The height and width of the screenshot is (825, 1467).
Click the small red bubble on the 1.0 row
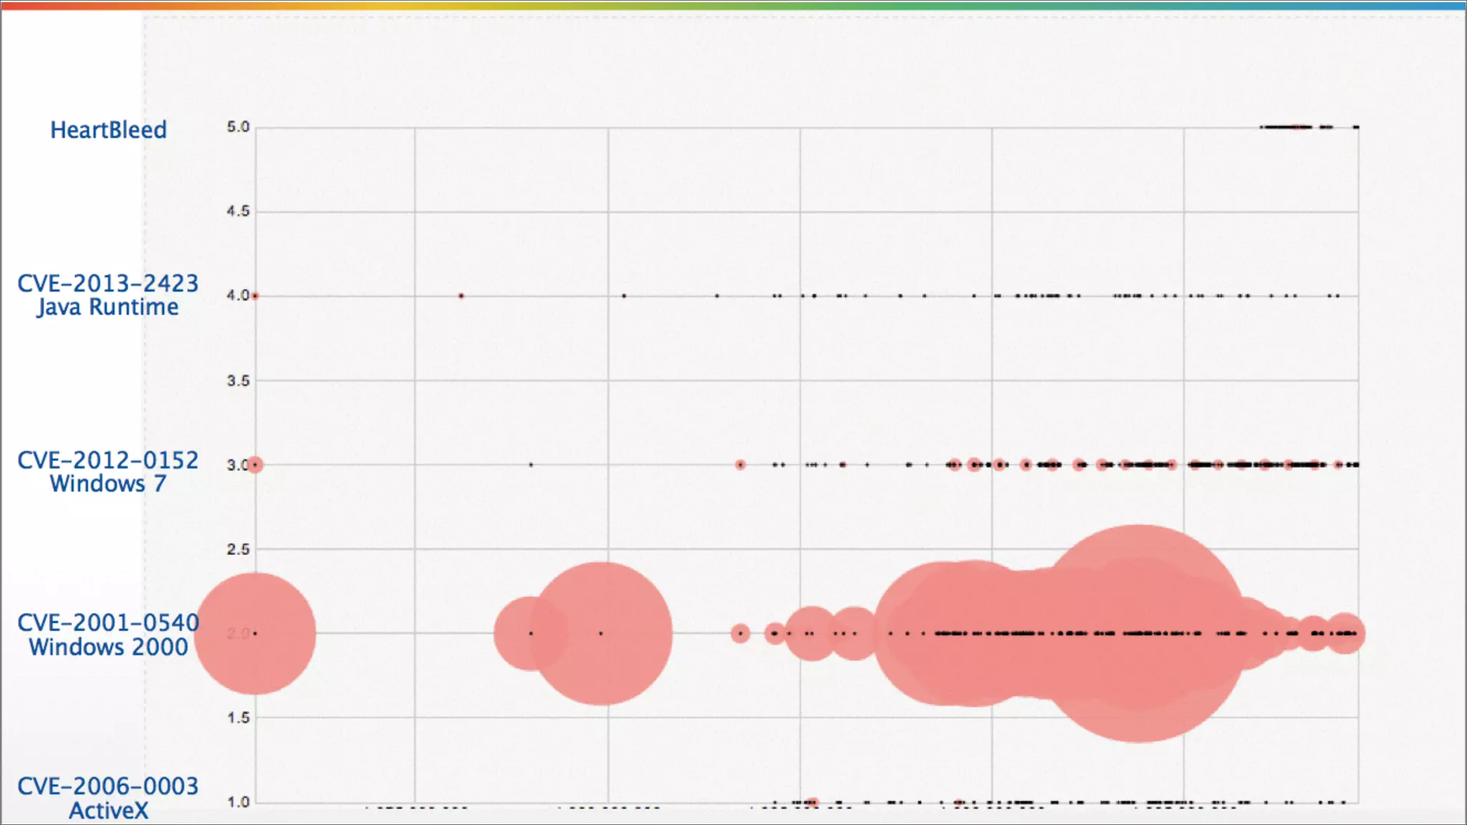coord(811,803)
